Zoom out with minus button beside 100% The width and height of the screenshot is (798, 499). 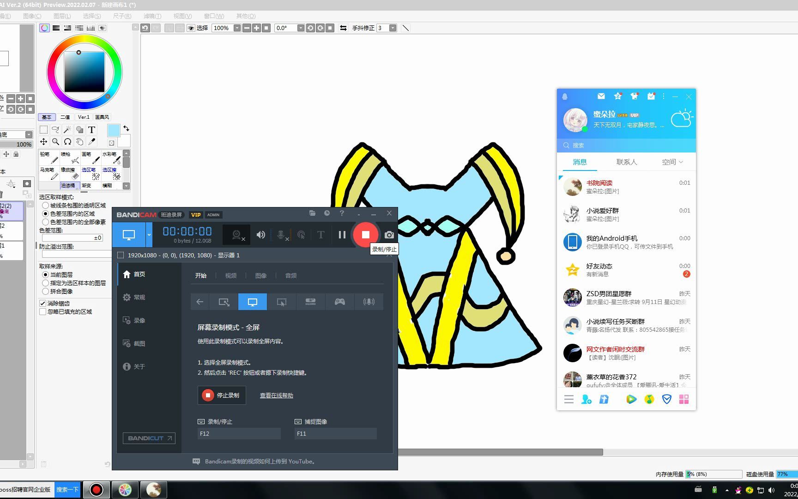click(247, 28)
